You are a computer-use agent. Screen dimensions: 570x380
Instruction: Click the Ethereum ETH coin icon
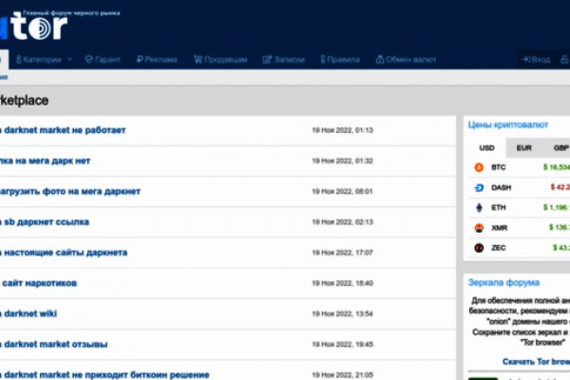click(479, 207)
